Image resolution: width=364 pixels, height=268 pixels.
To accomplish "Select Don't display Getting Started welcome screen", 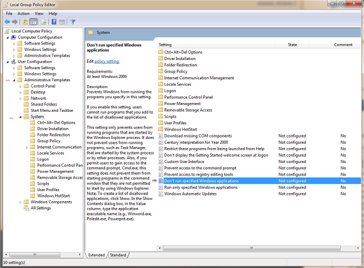I will click(x=216, y=155).
